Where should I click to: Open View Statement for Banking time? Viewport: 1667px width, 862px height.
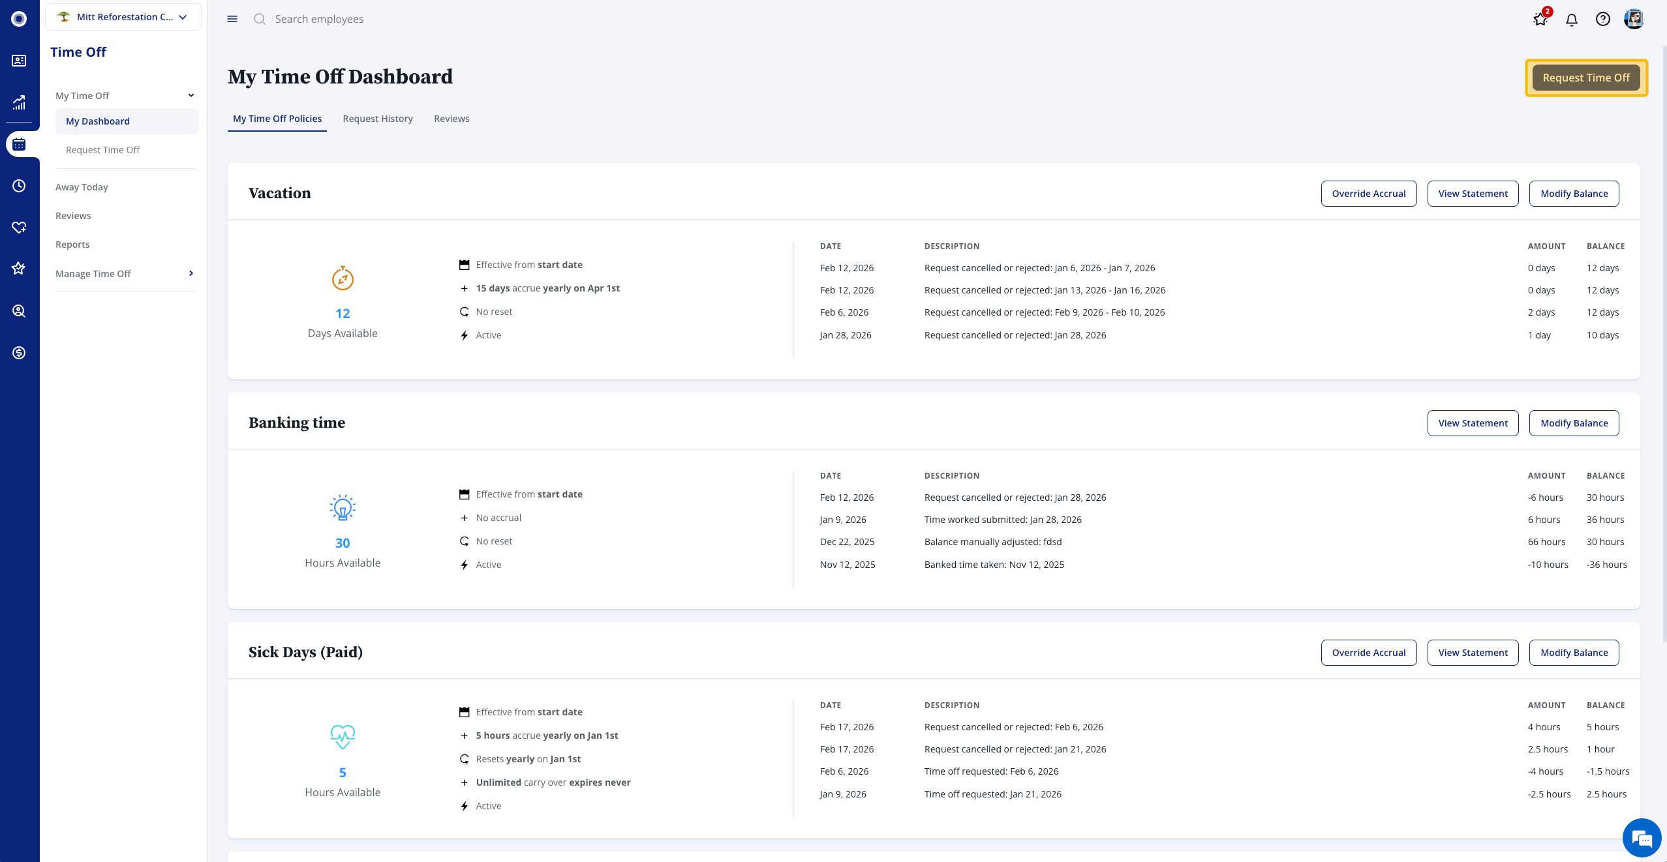pyautogui.click(x=1473, y=423)
